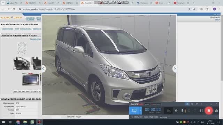Open Bandicam recording mode dropdown arrow
This screenshot has height=125, width=223.
pyautogui.click(x=141, y=110)
